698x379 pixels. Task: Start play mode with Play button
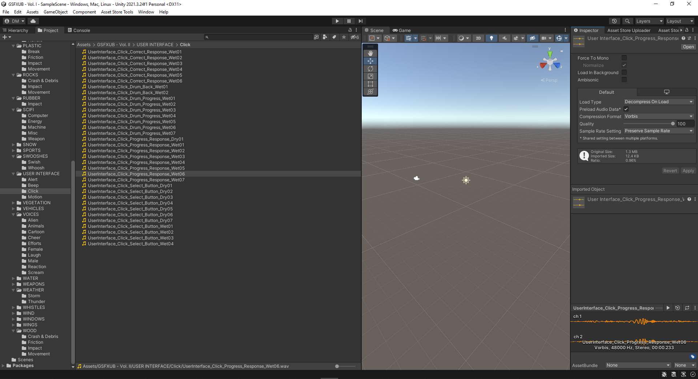click(x=337, y=21)
